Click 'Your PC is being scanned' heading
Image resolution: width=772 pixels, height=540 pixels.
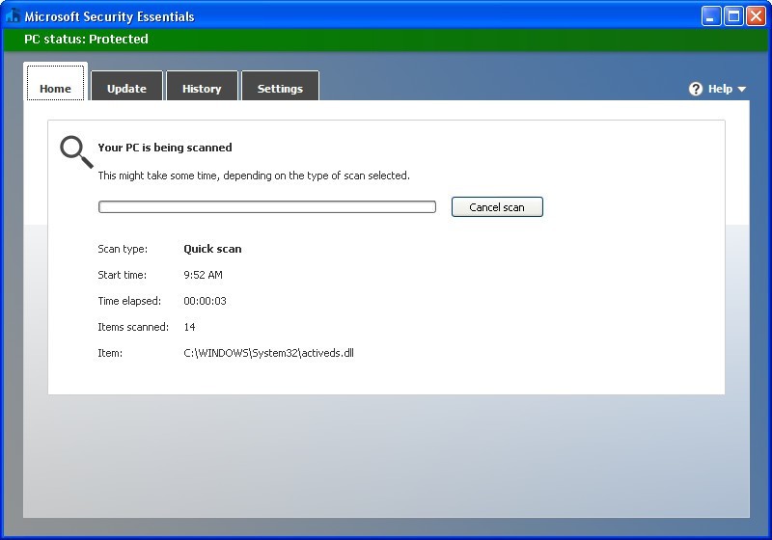[165, 148]
